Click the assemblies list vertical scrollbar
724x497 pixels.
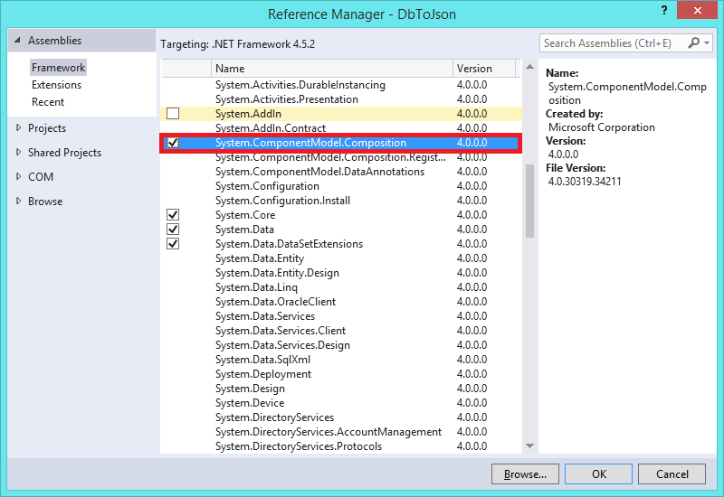coord(529,199)
